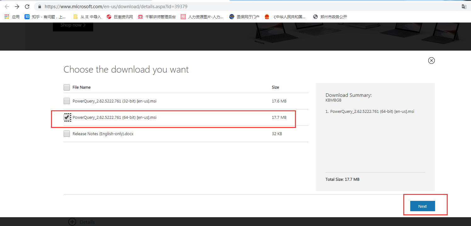The width and height of the screenshot is (471, 226).
Task: Click the padlock icon in the address bar
Action: tap(39, 6)
